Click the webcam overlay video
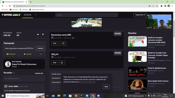The width and height of the screenshot is (175, 98). [x=159, y=22]
